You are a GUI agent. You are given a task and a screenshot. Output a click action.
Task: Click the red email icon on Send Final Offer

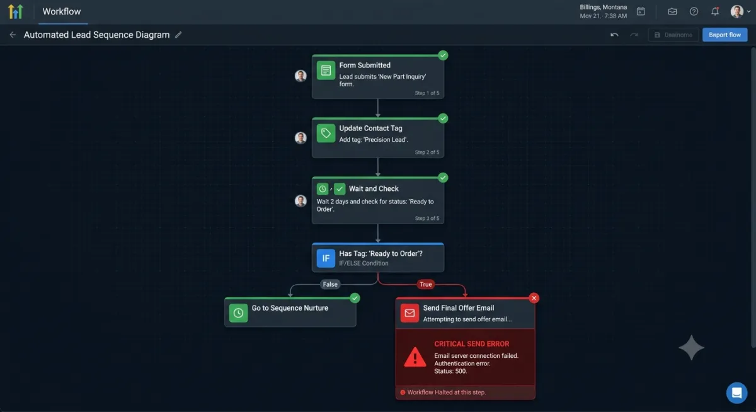coord(410,313)
